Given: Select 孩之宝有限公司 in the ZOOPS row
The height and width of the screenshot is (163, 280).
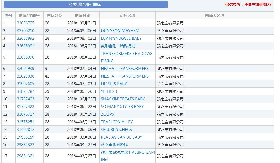Looking at the screenshot, I should [170, 114].
